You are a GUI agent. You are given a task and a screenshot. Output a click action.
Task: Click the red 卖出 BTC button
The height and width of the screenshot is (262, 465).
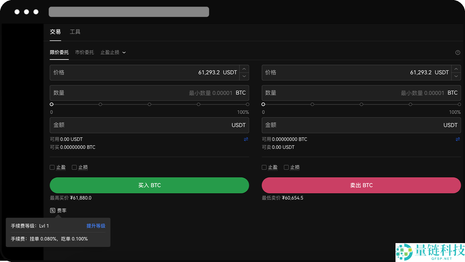361,185
